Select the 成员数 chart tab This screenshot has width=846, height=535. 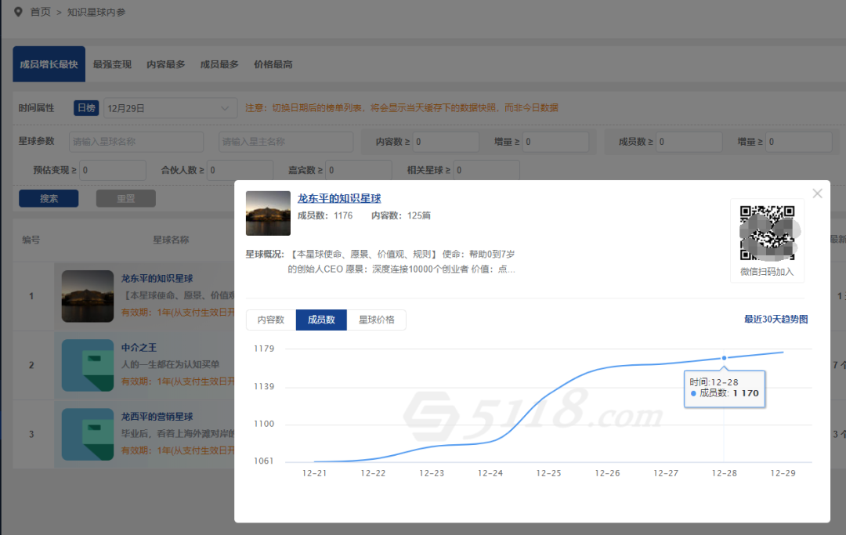(321, 320)
